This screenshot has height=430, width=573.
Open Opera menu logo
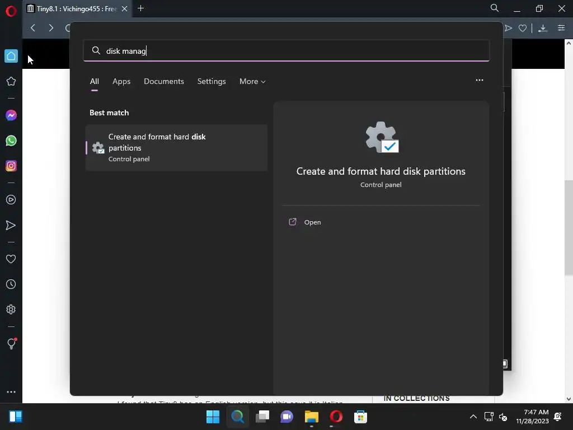pos(11,11)
